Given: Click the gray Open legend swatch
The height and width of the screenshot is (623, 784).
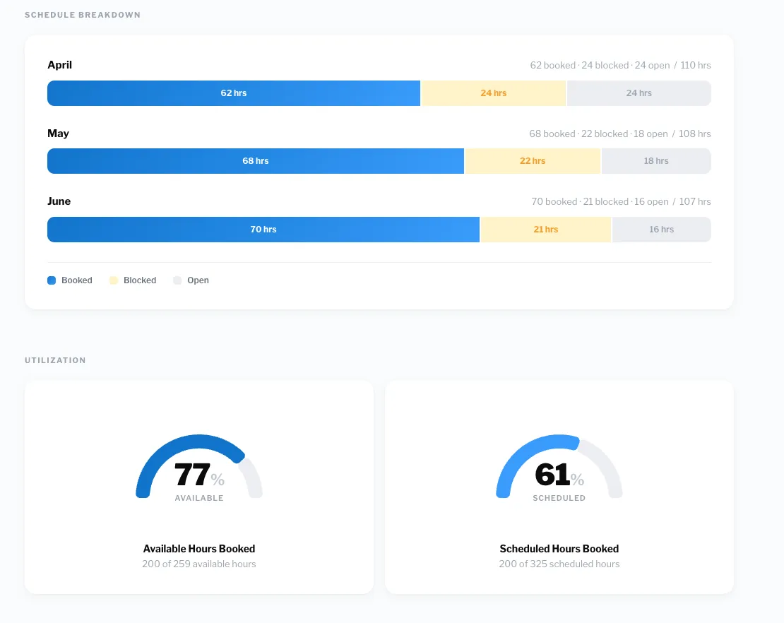Looking at the screenshot, I should pyautogui.click(x=177, y=280).
